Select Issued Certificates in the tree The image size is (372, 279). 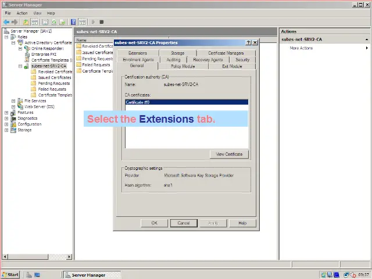point(55,77)
